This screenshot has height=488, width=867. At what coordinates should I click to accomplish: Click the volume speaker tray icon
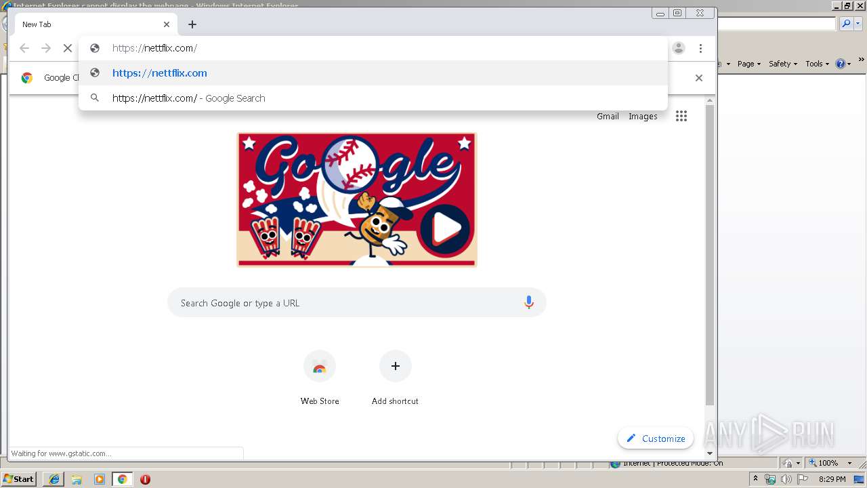click(786, 479)
